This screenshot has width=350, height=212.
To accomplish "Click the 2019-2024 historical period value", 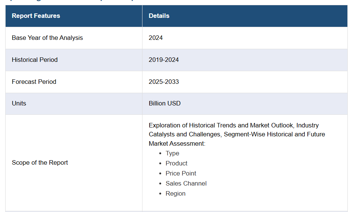I will (x=163, y=60).
